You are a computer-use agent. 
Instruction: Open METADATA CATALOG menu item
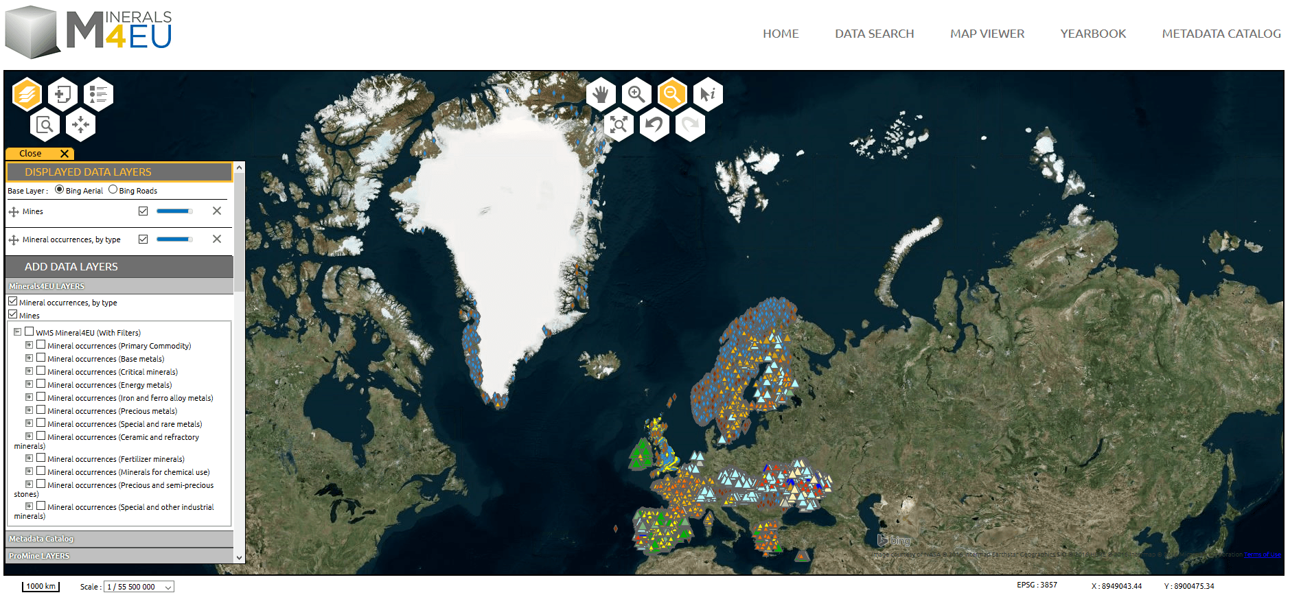click(1221, 34)
